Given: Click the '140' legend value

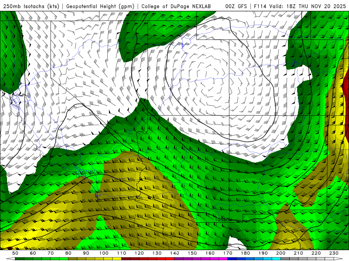Looking at the screenshot, I should (x=174, y=253).
